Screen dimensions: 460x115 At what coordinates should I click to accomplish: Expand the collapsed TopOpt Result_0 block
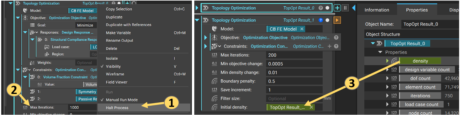(x=197, y=8)
